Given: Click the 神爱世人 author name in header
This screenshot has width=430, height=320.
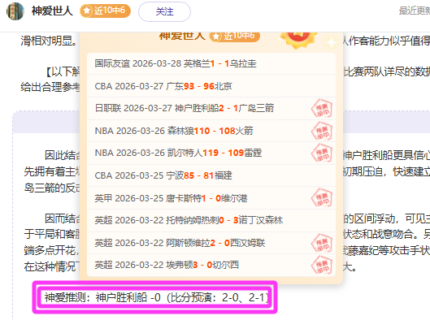Looking at the screenshot, I should [52, 11].
